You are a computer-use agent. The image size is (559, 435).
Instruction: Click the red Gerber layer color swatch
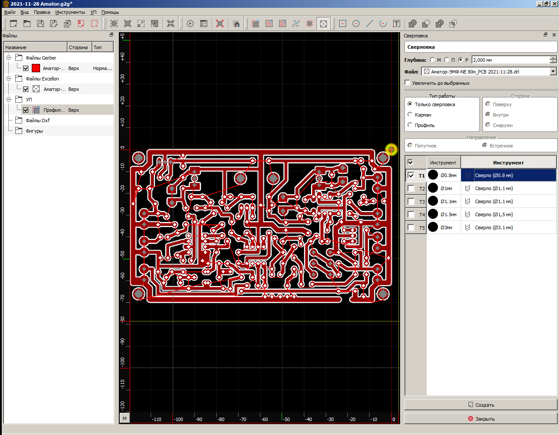tap(36, 68)
